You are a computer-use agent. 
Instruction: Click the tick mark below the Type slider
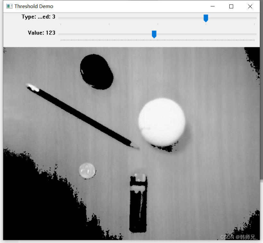coord(157,23)
